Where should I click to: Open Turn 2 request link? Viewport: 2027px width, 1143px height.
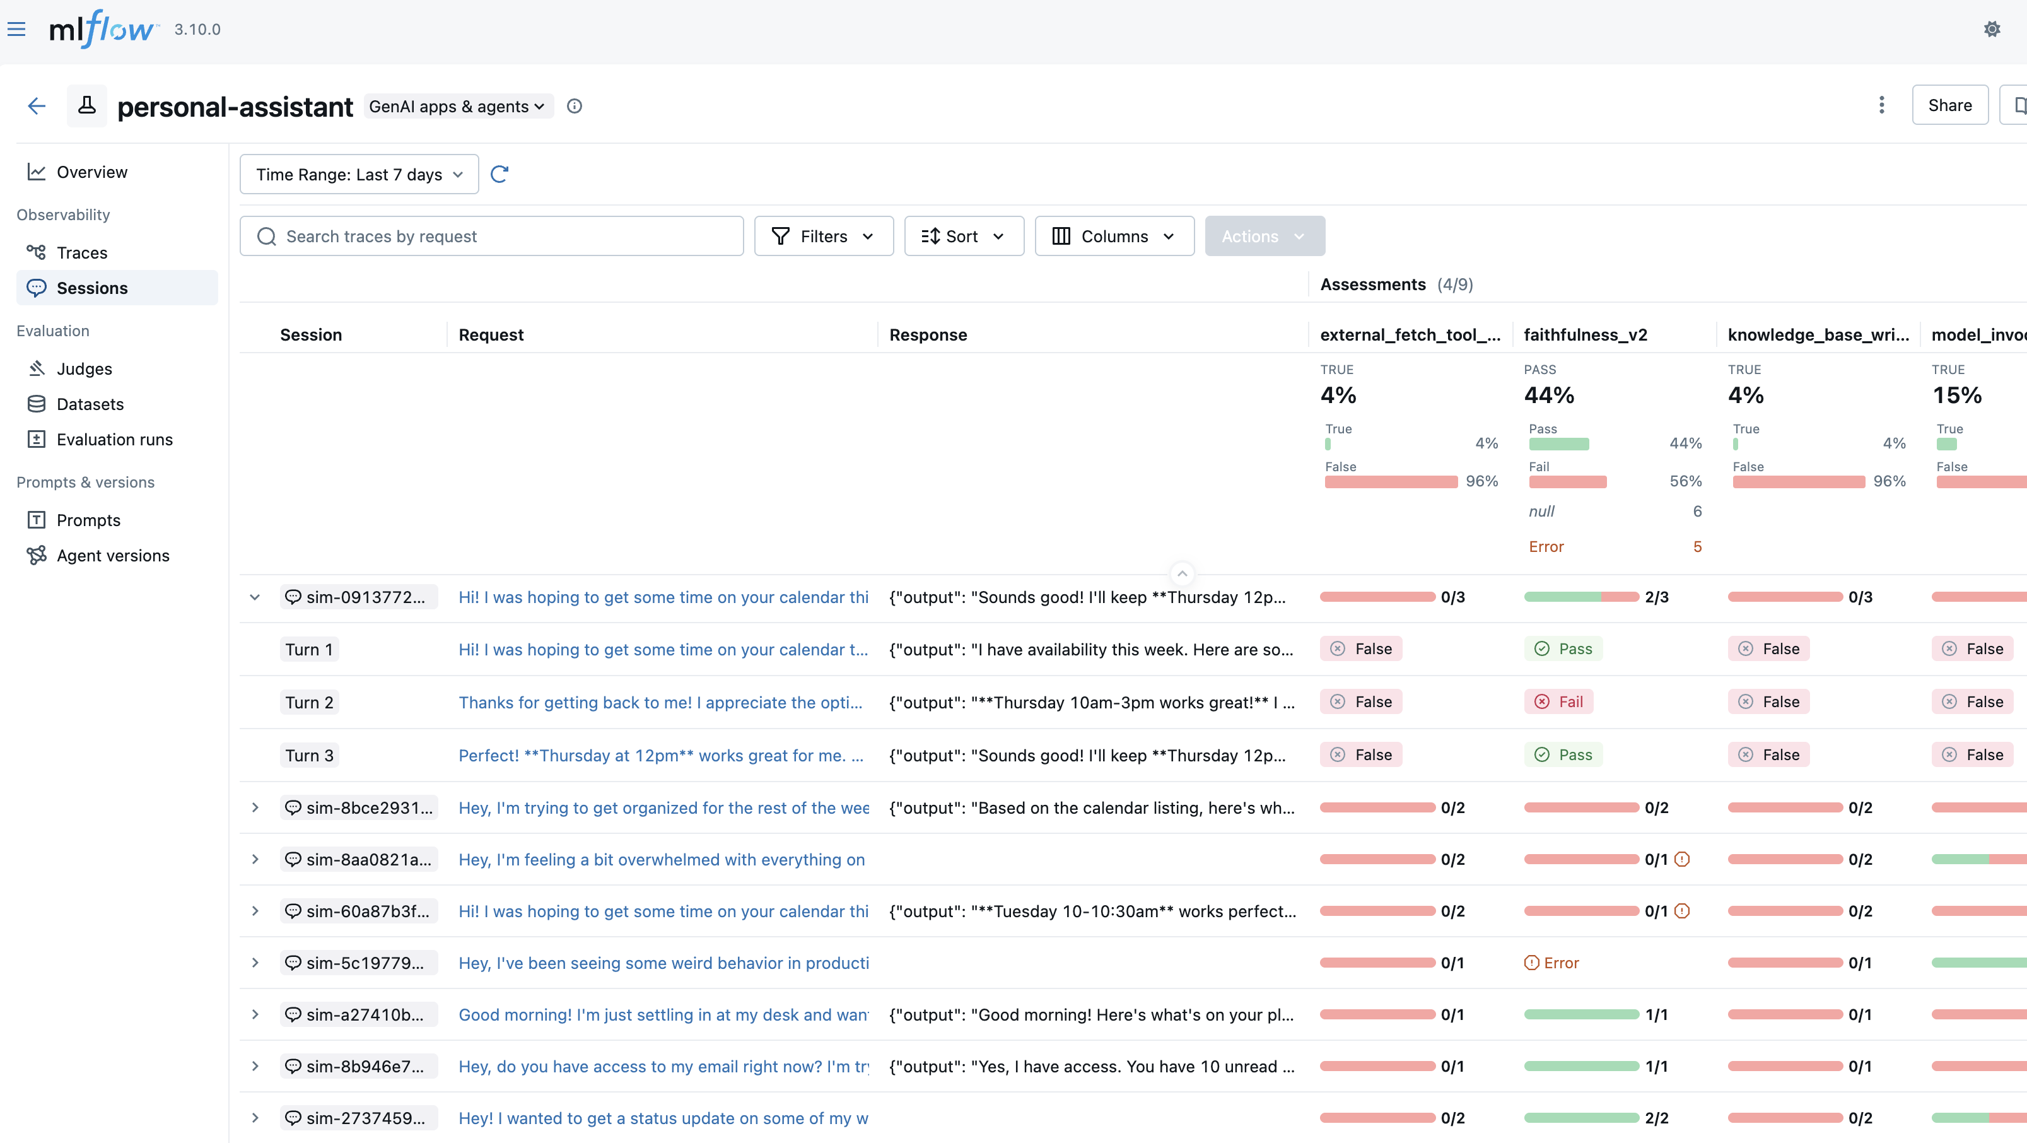click(x=660, y=702)
